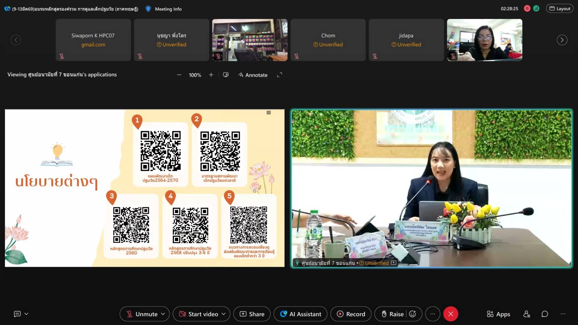
Task: Click the Share button
Action: [x=252, y=314]
